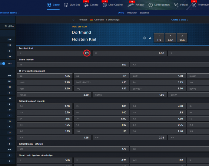Select Të gjitha in left sidebar
Image resolution: width=209 pixels, height=166 pixels.
(8, 26)
